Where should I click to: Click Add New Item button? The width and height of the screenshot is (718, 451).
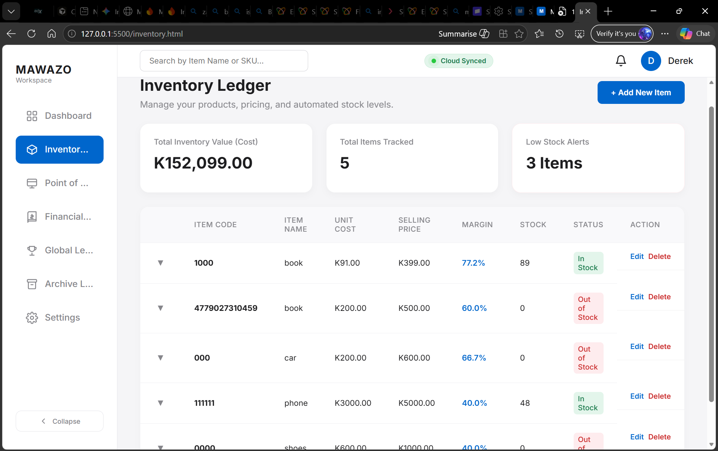pyautogui.click(x=641, y=92)
